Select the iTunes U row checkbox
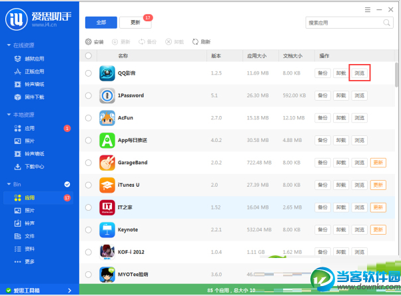 [89, 185]
